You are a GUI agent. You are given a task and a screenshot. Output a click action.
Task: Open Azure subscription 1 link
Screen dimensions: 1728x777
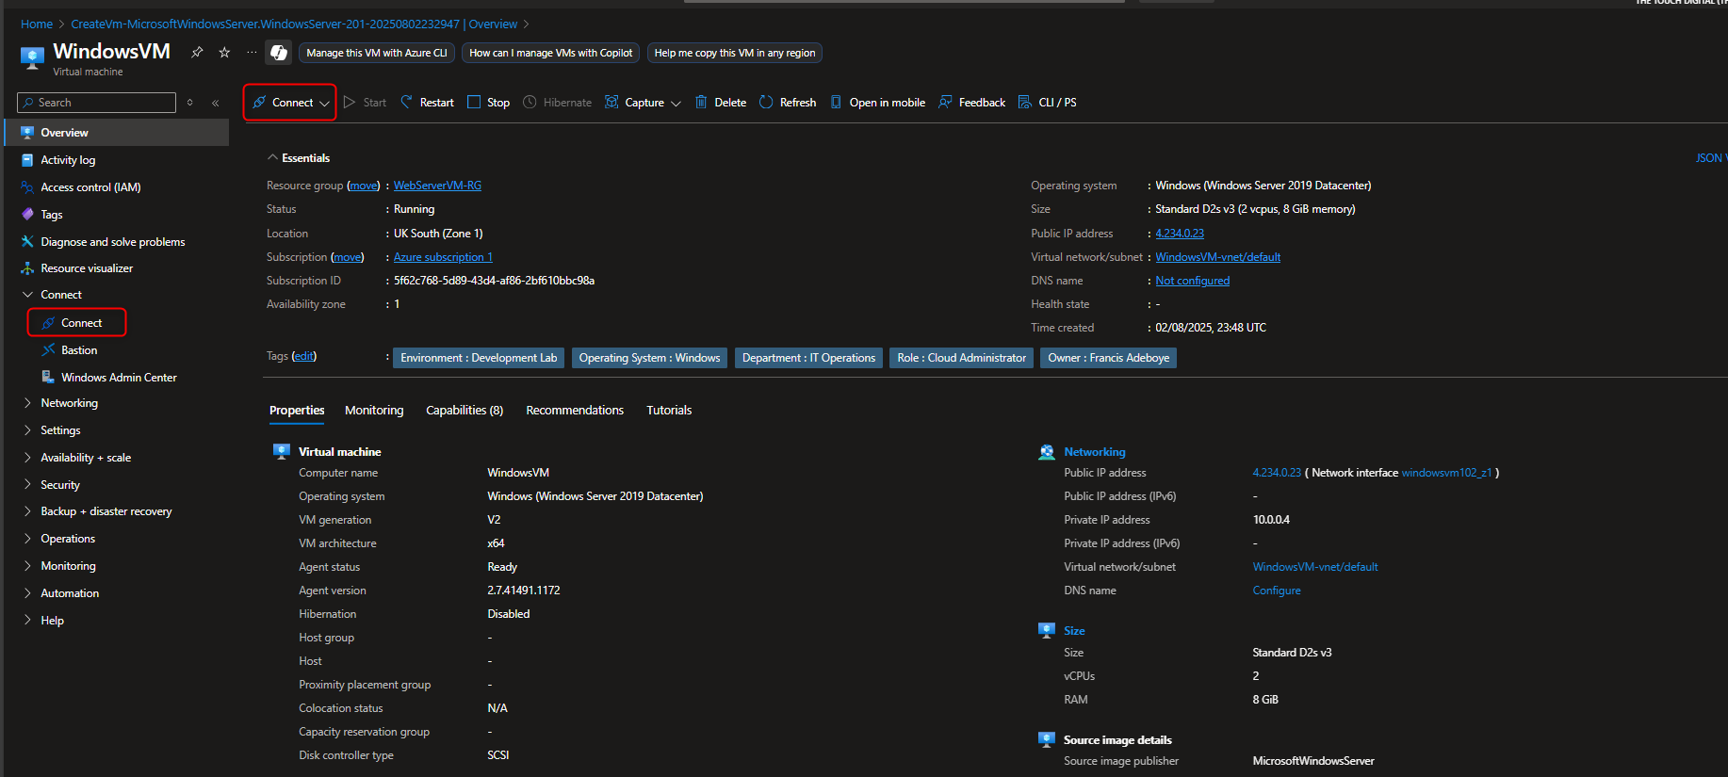click(x=443, y=257)
